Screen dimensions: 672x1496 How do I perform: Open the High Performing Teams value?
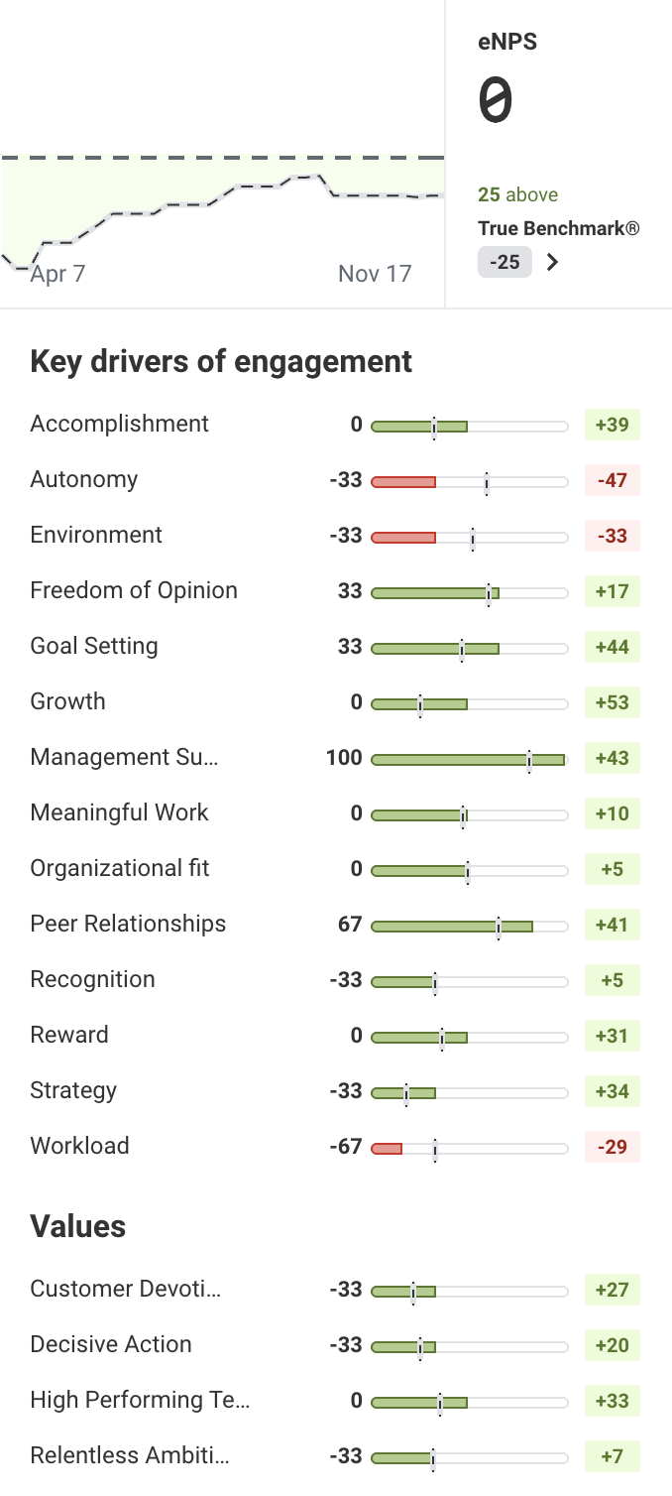[x=140, y=1401]
